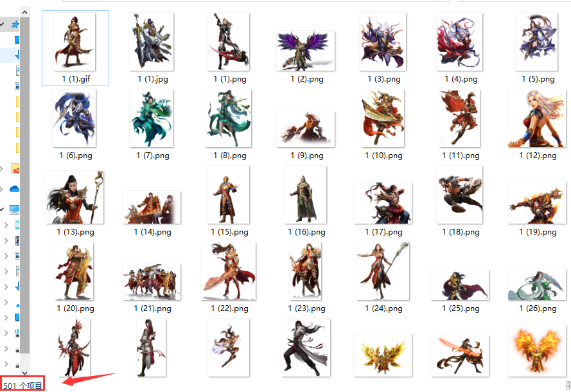Screen dimensions: 571x392
Task: Click the file name "1 (15).png"
Action: (229, 232)
